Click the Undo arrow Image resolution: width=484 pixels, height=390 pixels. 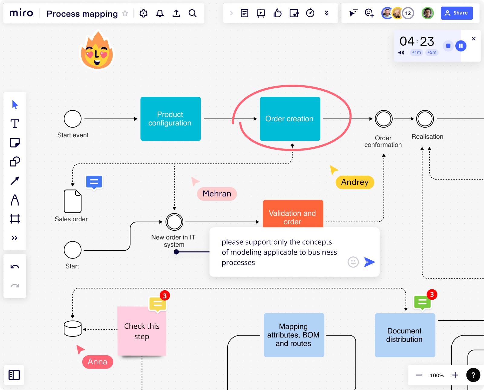click(15, 267)
